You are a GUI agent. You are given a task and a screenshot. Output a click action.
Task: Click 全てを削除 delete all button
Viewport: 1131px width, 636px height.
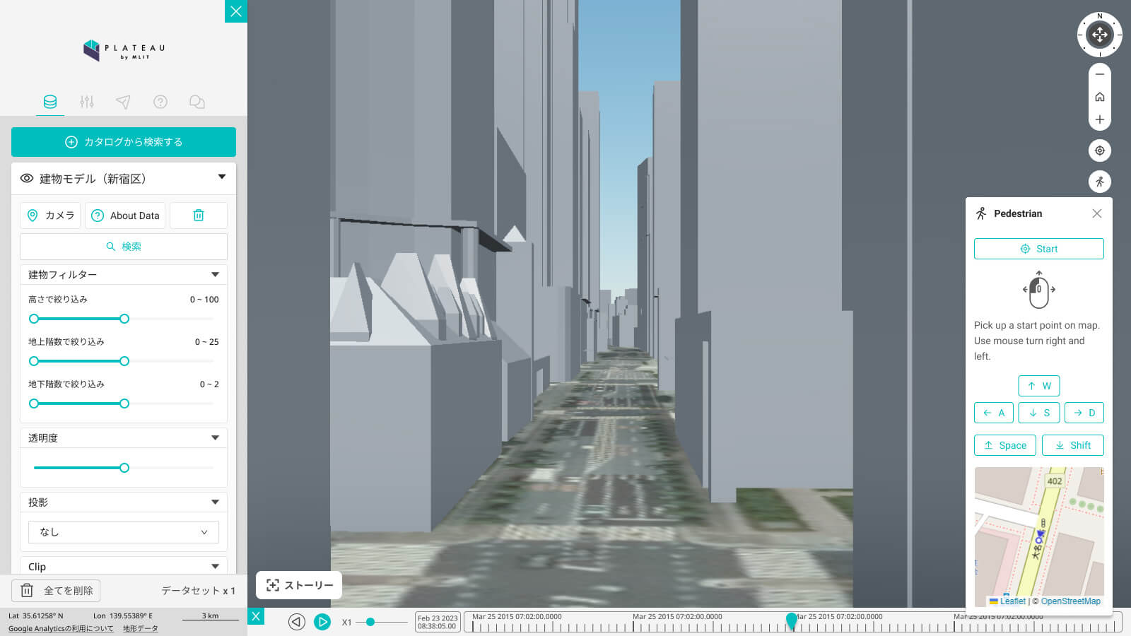click(56, 590)
